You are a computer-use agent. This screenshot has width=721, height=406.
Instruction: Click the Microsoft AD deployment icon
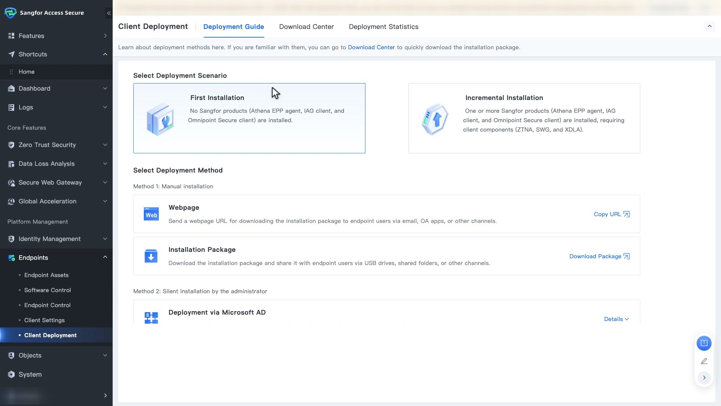151,318
